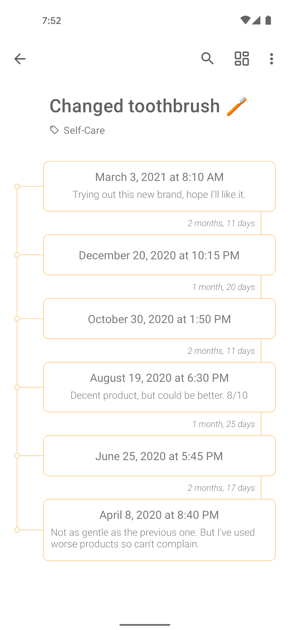Open the August 19, 2020 entry
Viewport: 290px width, 630px height.
pyautogui.click(x=159, y=387)
